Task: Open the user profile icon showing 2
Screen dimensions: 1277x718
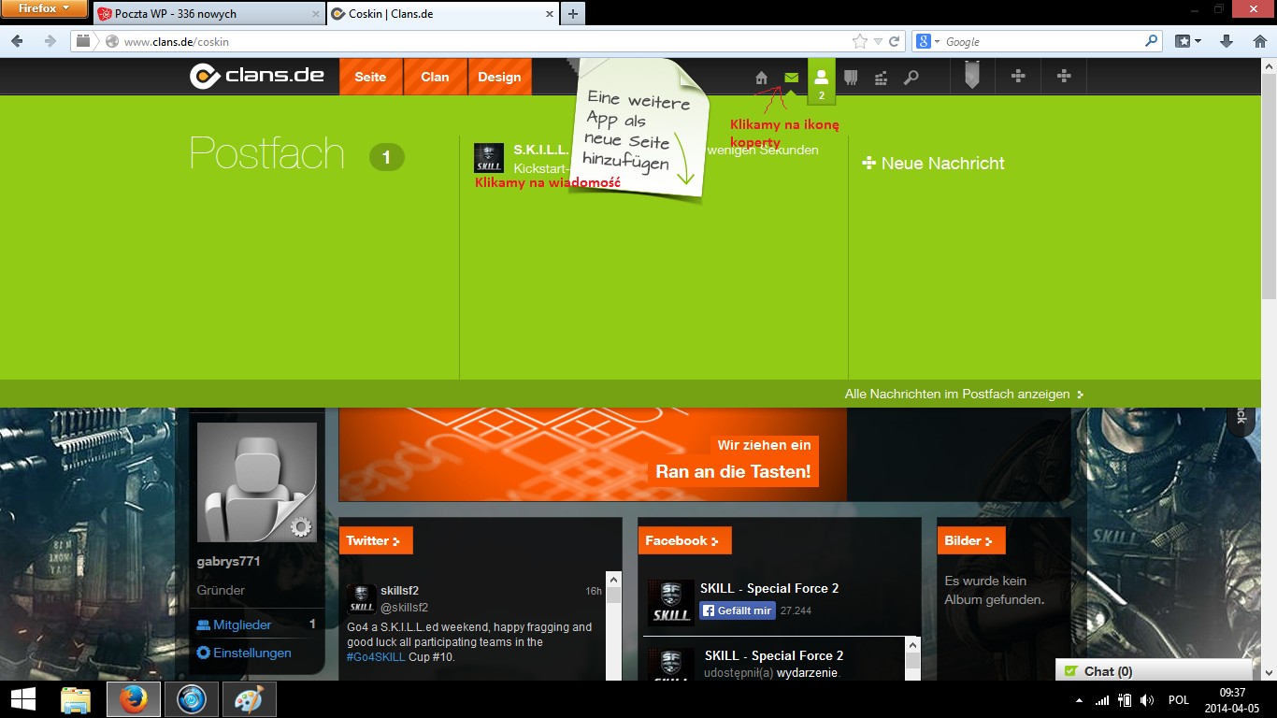Action: click(822, 81)
